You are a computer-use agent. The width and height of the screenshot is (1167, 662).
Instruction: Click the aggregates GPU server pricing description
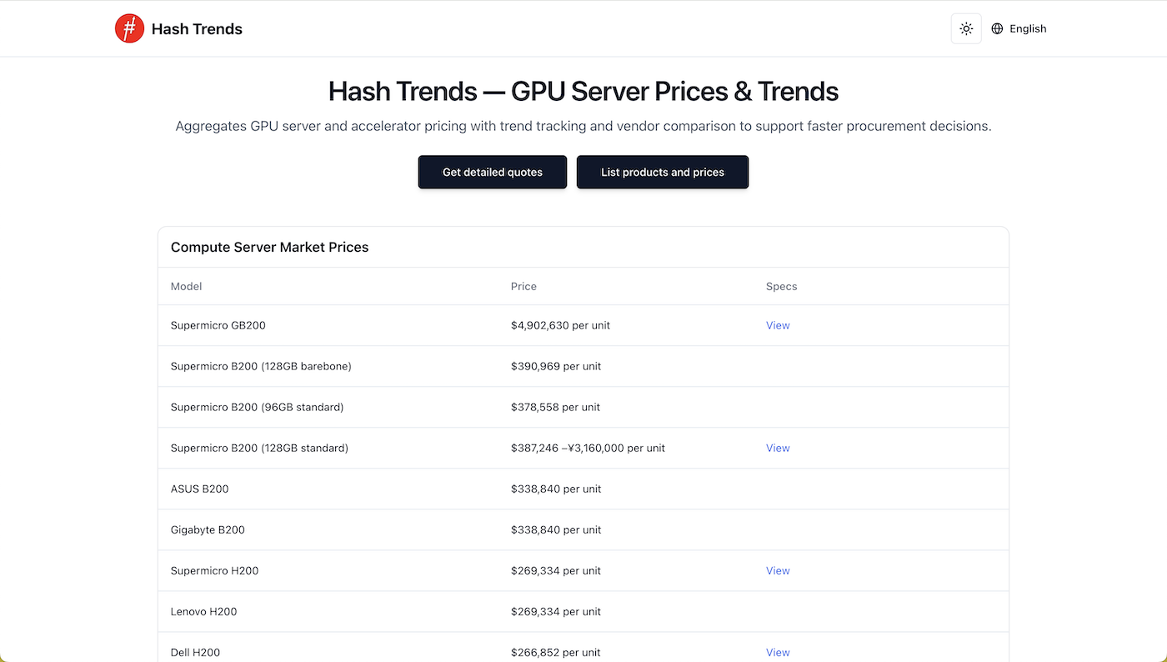(583, 127)
